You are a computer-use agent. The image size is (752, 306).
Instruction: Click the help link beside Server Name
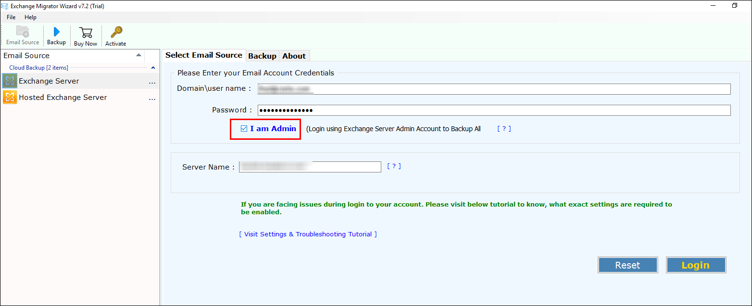click(393, 166)
